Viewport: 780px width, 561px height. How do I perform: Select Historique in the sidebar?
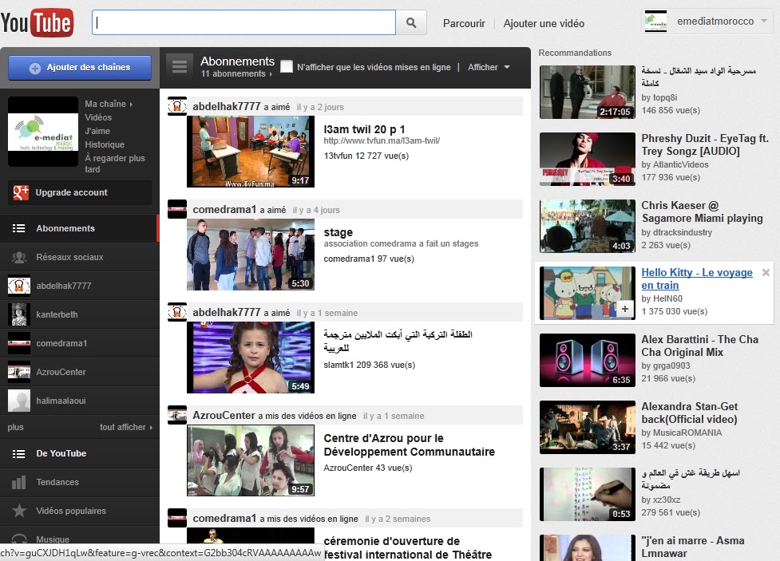[x=105, y=144]
